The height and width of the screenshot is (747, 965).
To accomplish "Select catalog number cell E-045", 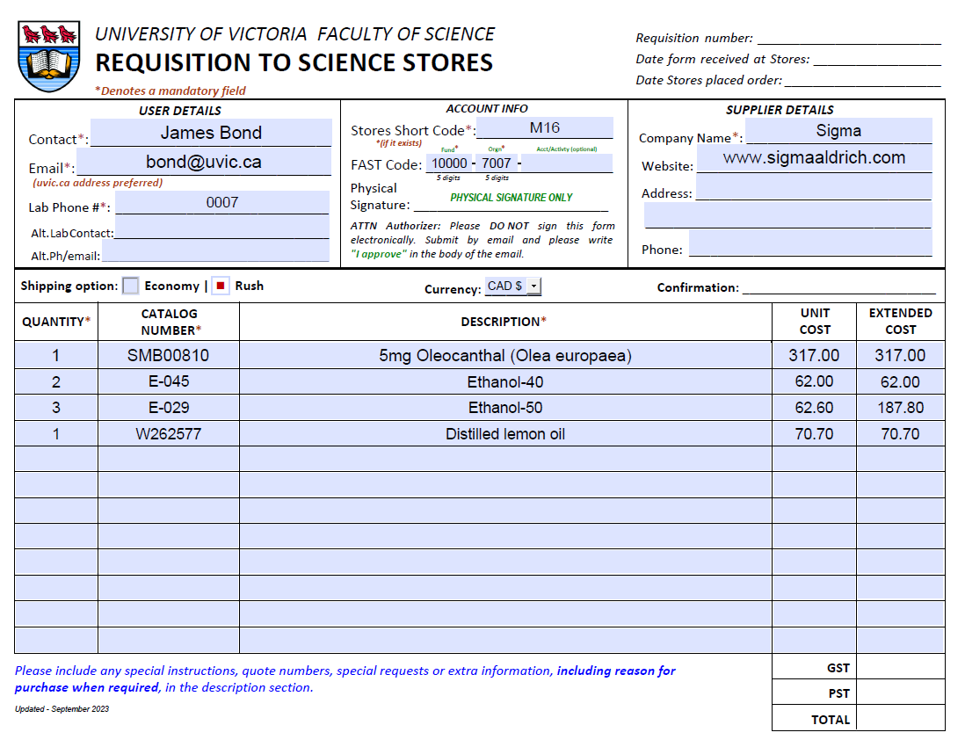I will click(x=169, y=381).
